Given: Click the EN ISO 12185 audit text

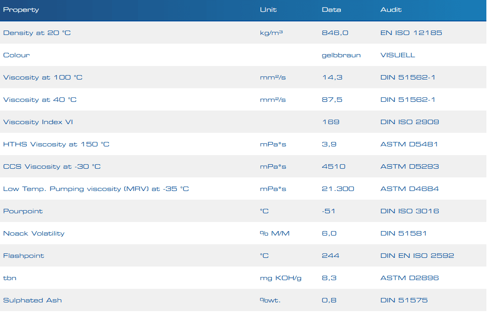Looking at the screenshot, I should (x=411, y=33).
